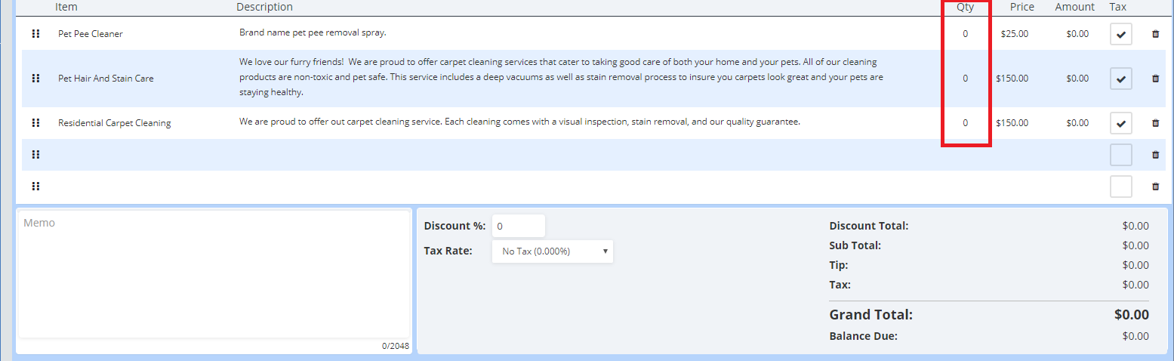Click trash icon for Pet Hair And Stain Care

tap(1155, 79)
